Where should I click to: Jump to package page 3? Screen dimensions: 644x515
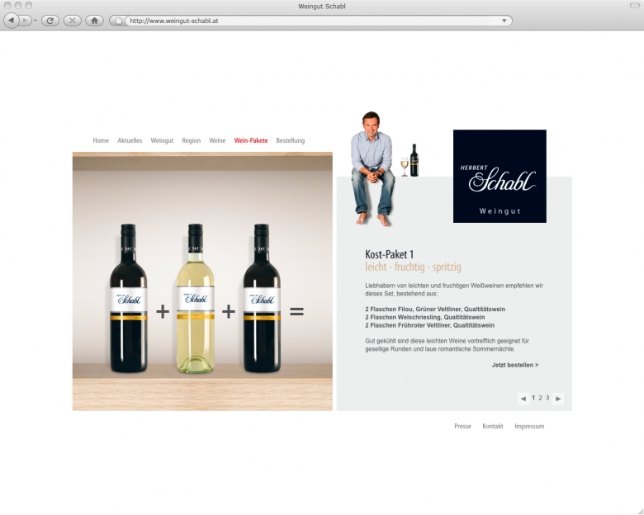coord(547,398)
